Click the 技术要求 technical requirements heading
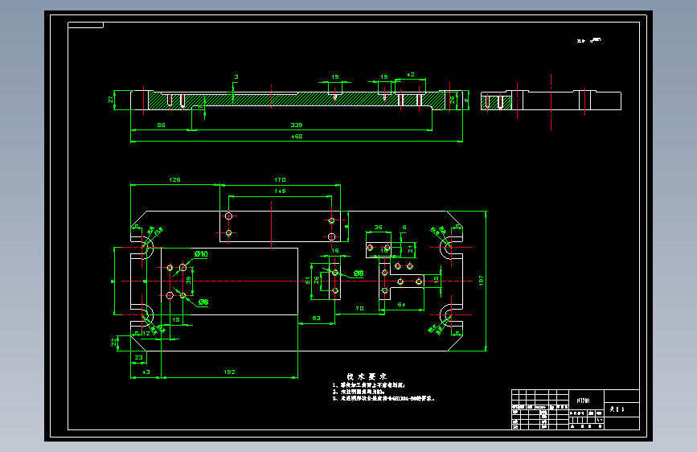The width and height of the screenshot is (697, 452). [x=367, y=377]
